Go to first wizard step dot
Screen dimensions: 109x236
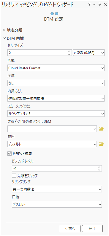[x=52, y=13]
